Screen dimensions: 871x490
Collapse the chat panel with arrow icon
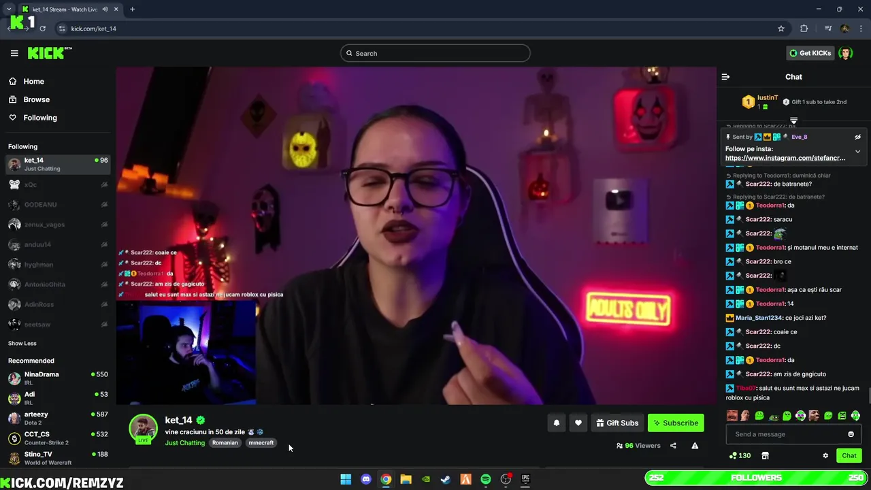tap(725, 77)
